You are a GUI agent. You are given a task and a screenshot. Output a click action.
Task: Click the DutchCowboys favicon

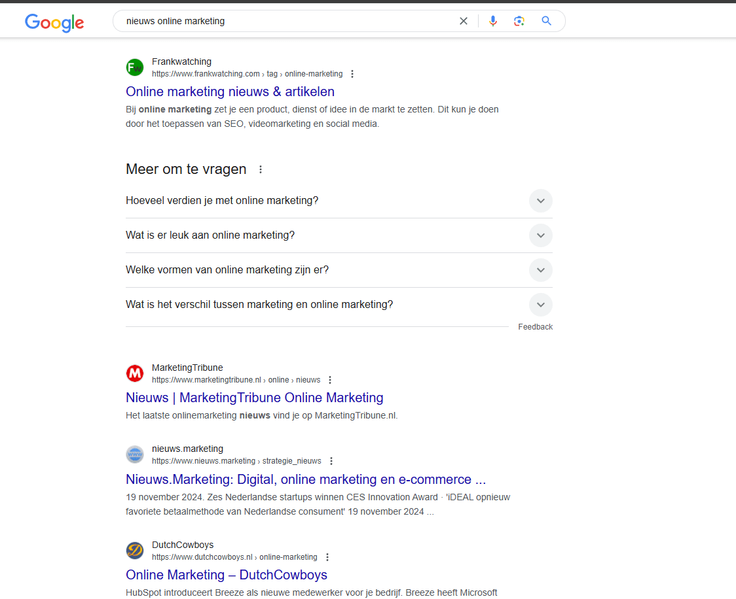click(x=135, y=551)
